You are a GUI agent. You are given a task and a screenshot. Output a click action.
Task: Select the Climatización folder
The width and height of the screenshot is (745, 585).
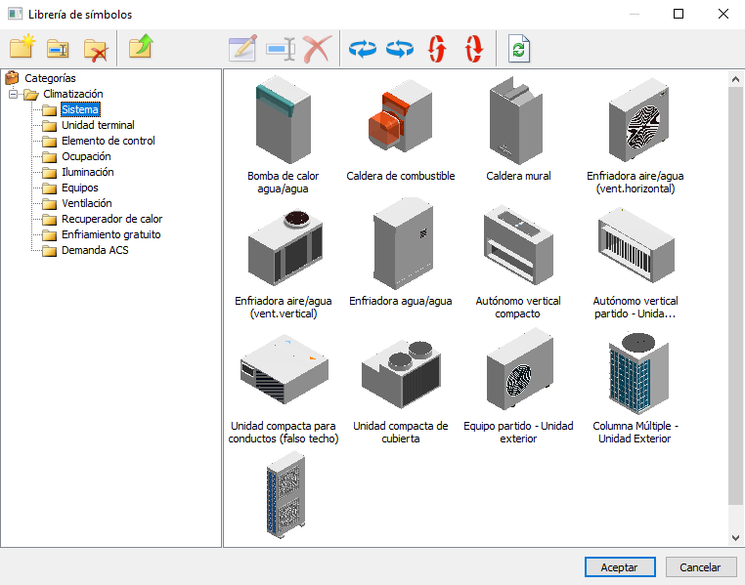click(x=73, y=94)
